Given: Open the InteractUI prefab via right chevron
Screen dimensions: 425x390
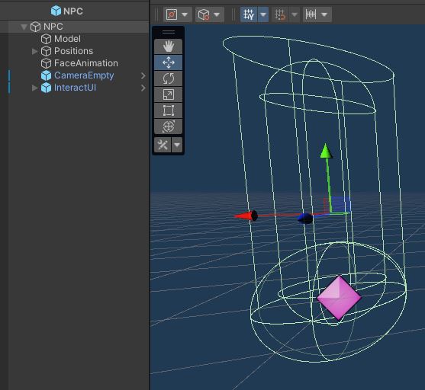Looking at the screenshot, I should 143,88.
